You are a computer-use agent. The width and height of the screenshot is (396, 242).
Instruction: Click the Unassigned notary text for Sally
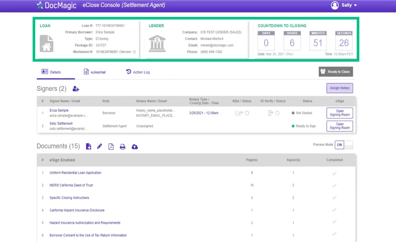pyautogui.click(x=145, y=126)
